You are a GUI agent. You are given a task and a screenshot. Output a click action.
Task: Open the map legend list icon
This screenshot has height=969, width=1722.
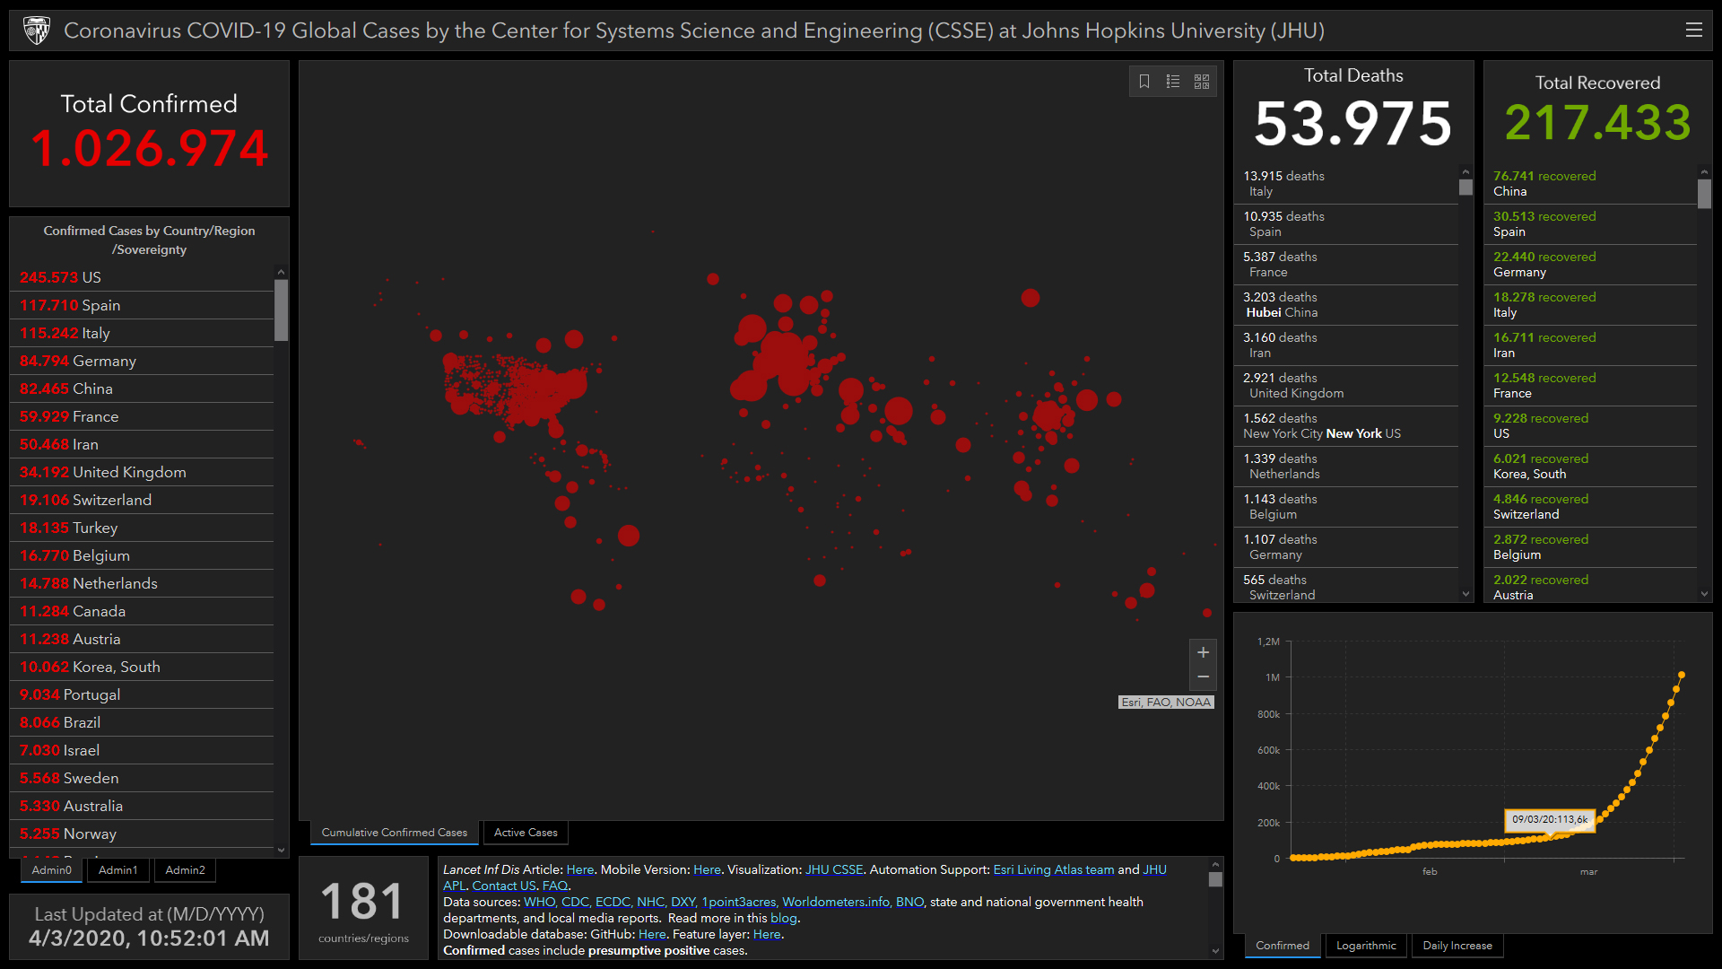pyautogui.click(x=1173, y=82)
